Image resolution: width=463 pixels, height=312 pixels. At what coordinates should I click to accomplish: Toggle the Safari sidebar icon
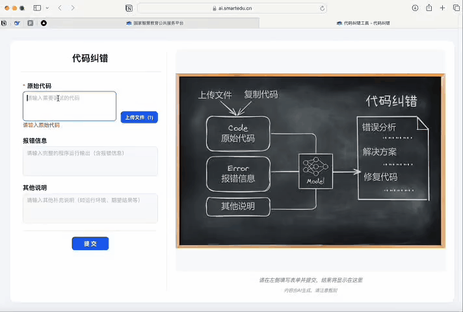37,8
